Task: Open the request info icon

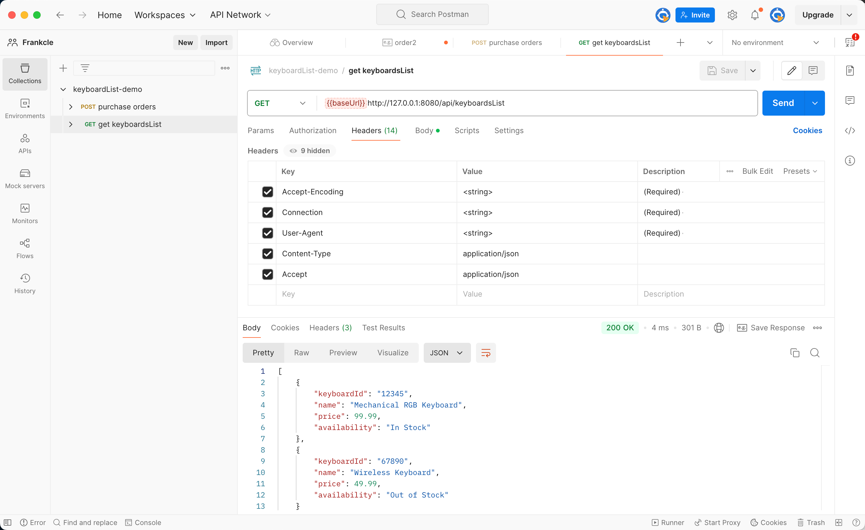Action: [x=850, y=161]
